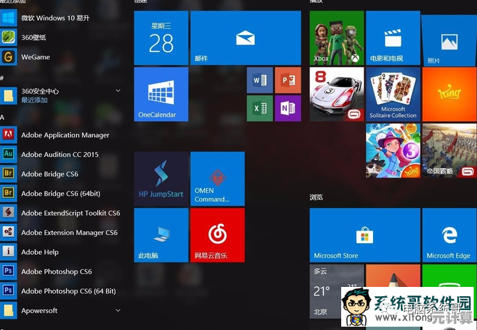The height and width of the screenshot is (330, 477).
Task: Open the 邮件 mail tile
Action: (x=246, y=38)
